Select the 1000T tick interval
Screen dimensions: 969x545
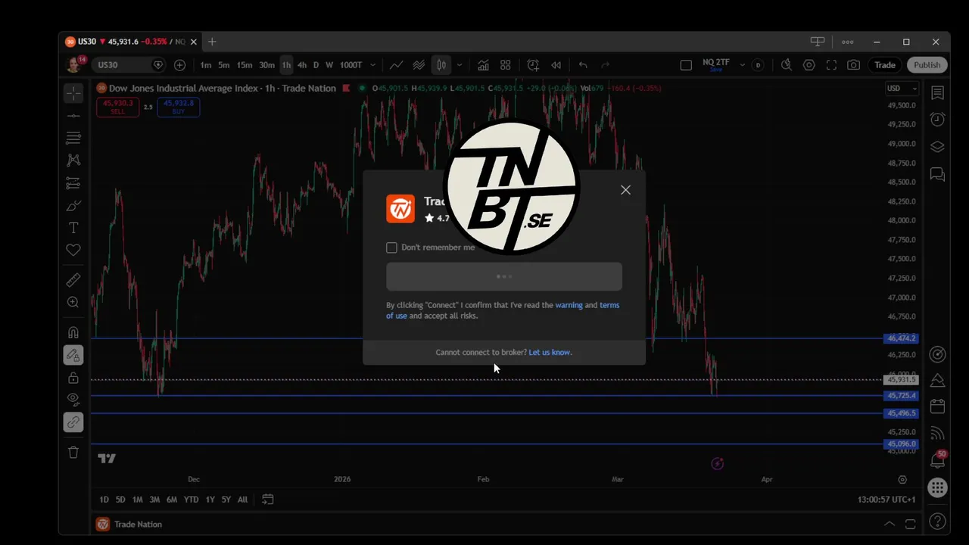click(x=351, y=65)
